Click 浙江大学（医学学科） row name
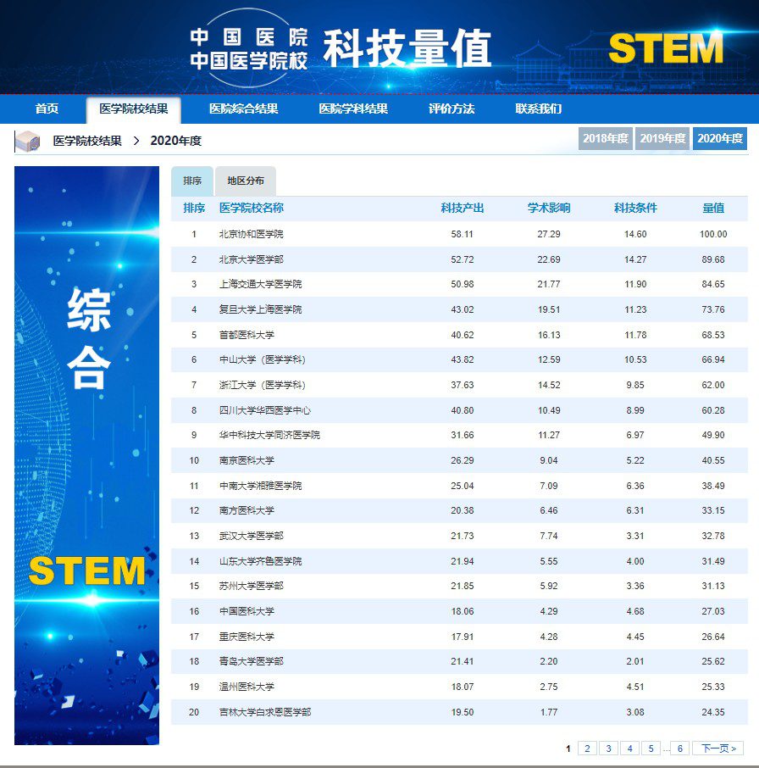The image size is (759, 768). (x=263, y=385)
